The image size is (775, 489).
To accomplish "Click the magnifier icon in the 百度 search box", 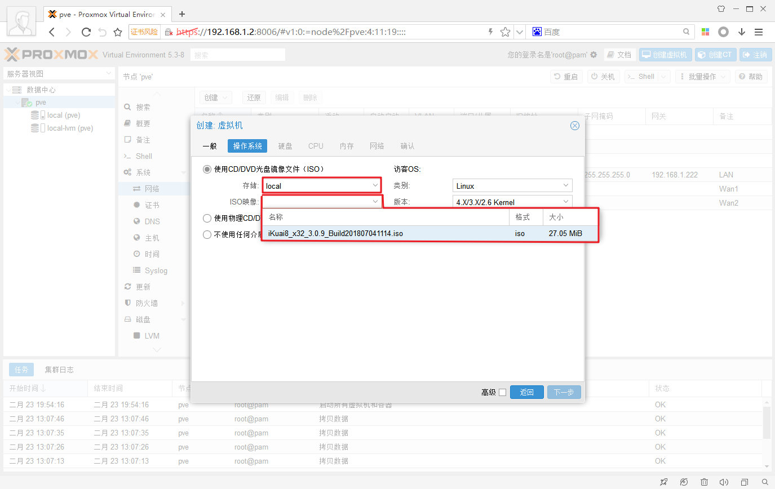I will tap(686, 32).
